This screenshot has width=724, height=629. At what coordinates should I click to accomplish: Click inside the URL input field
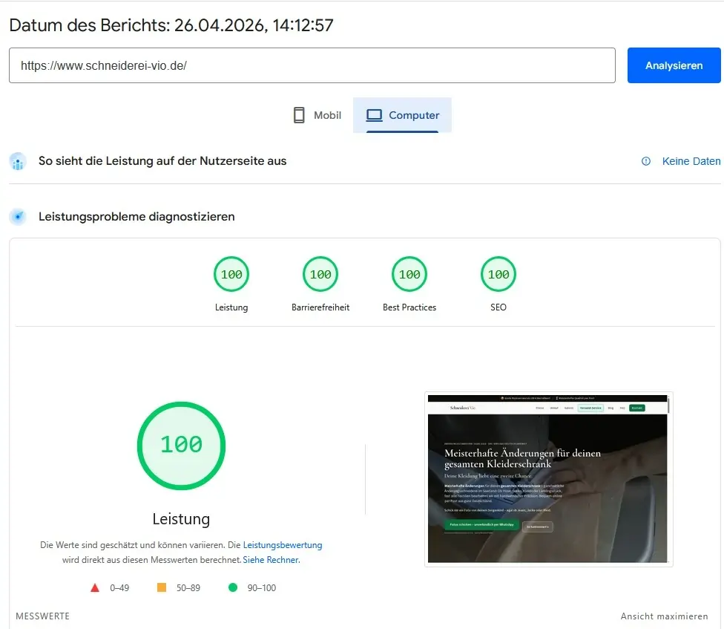[x=312, y=65]
